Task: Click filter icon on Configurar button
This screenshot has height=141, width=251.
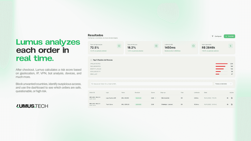Action: [213, 36]
